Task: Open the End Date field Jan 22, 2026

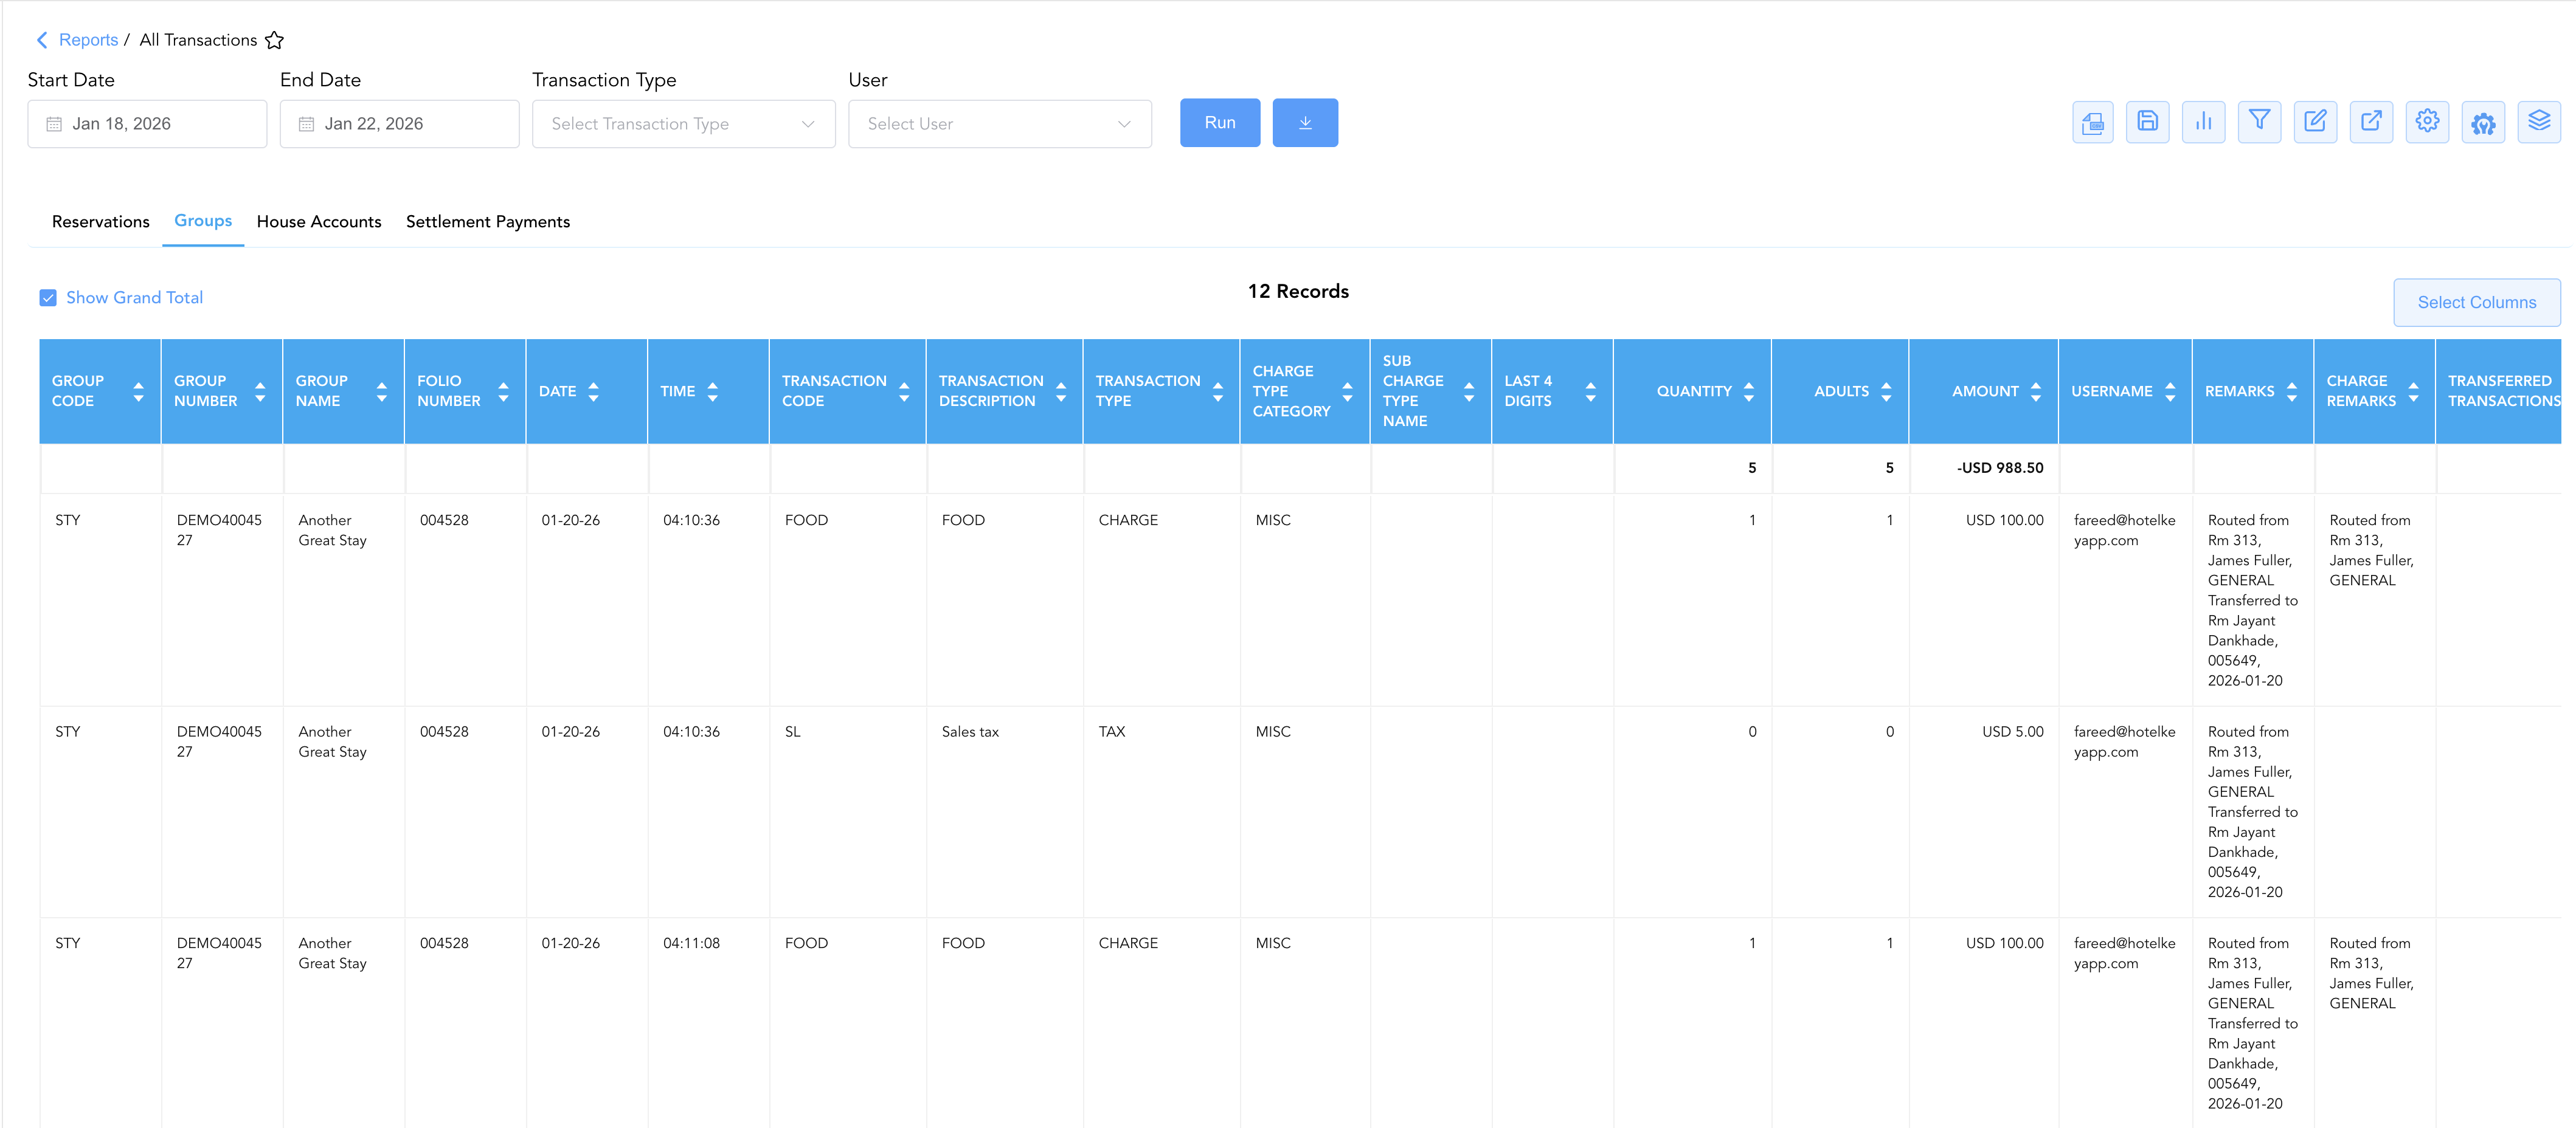Action: pos(400,124)
